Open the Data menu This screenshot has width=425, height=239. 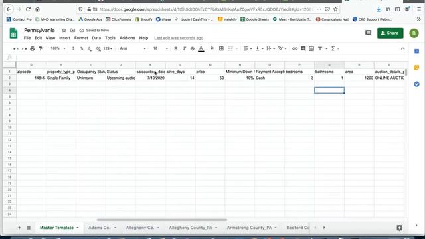96,38
